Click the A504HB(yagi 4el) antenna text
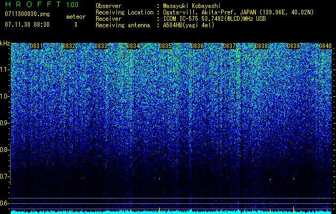The image size is (336, 214). pyautogui.click(x=189, y=25)
